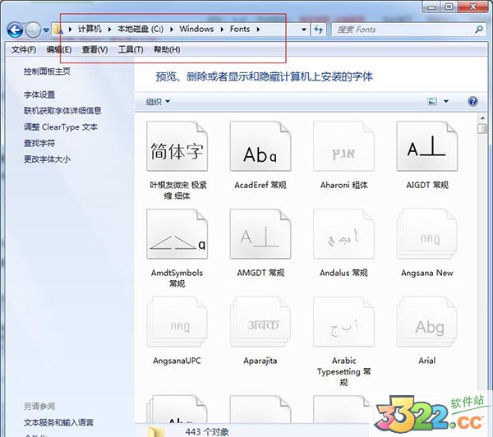Open the 帮助(H) menu
The image size is (493, 437).
pyautogui.click(x=167, y=49)
